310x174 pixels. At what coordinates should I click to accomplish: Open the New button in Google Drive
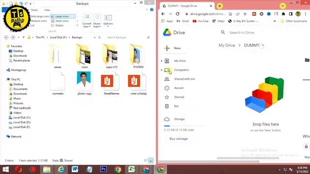click(174, 48)
